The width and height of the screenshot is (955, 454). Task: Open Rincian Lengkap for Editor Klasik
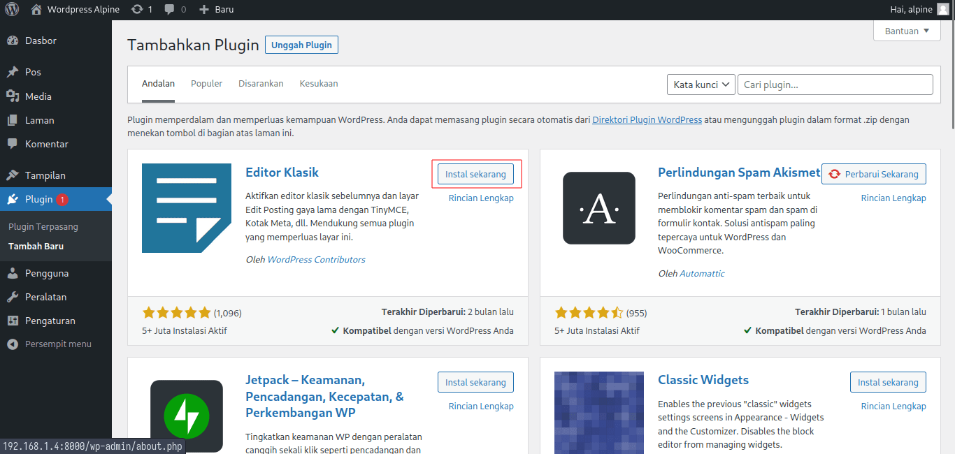coord(481,198)
